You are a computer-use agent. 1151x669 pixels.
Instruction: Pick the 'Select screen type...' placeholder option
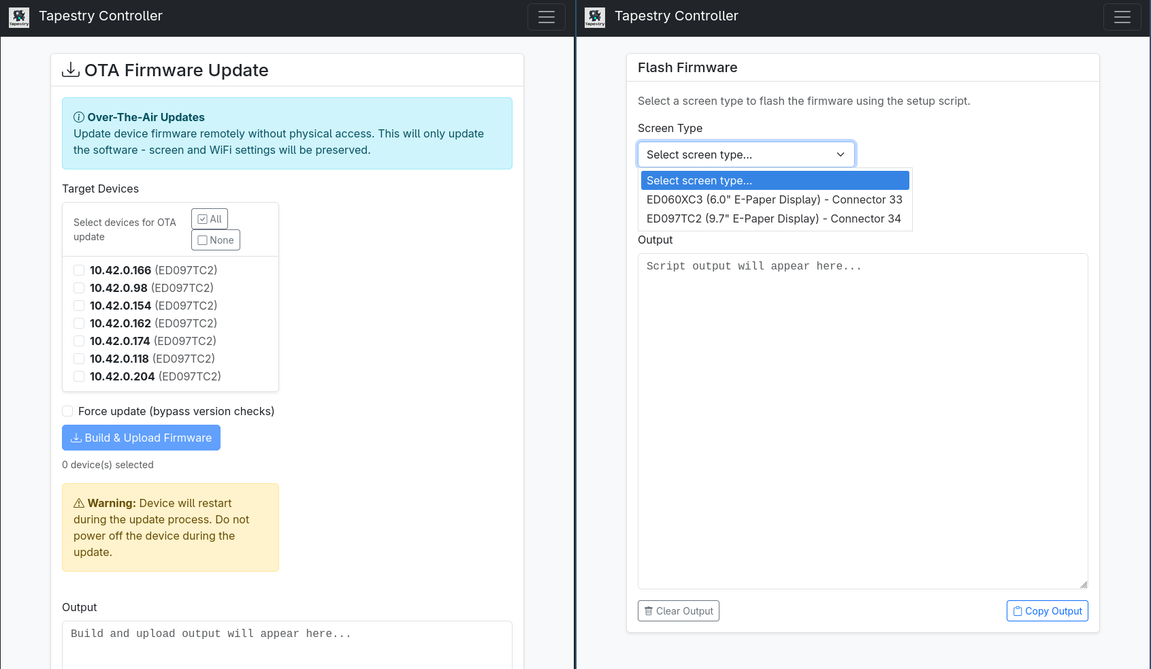(774, 180)
